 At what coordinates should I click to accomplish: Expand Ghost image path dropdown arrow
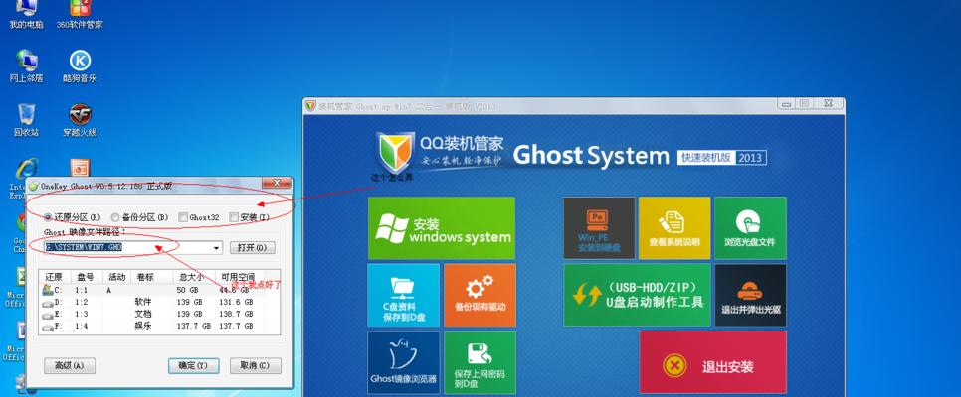tap(216, 248)
